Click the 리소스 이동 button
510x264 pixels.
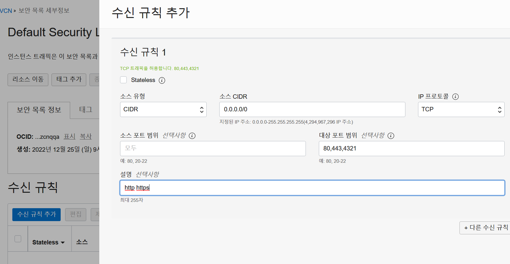point(28,79)
